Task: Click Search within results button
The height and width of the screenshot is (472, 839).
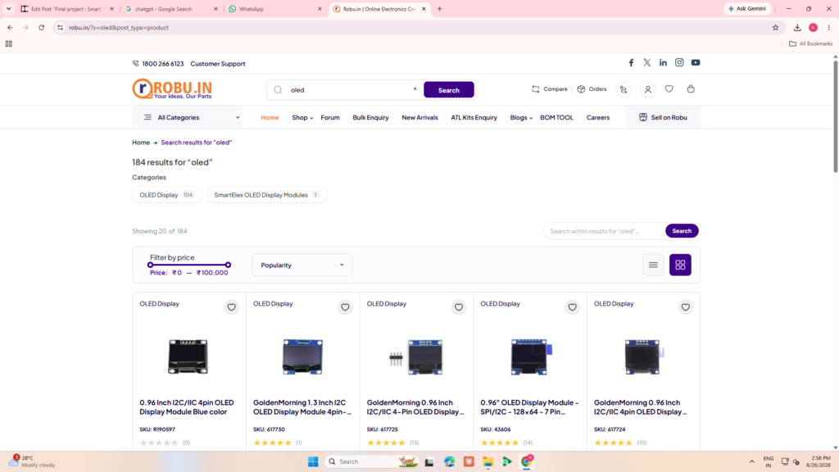Action: [x=682, y=230]
